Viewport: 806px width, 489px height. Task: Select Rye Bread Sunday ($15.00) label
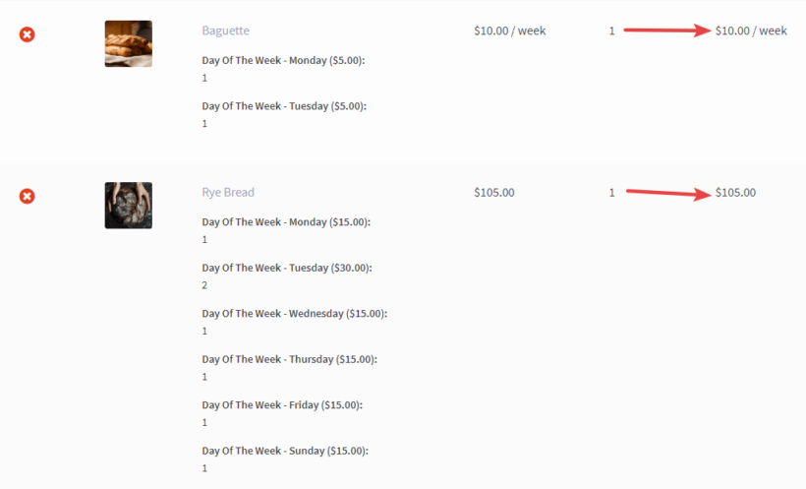click(285, 451)
